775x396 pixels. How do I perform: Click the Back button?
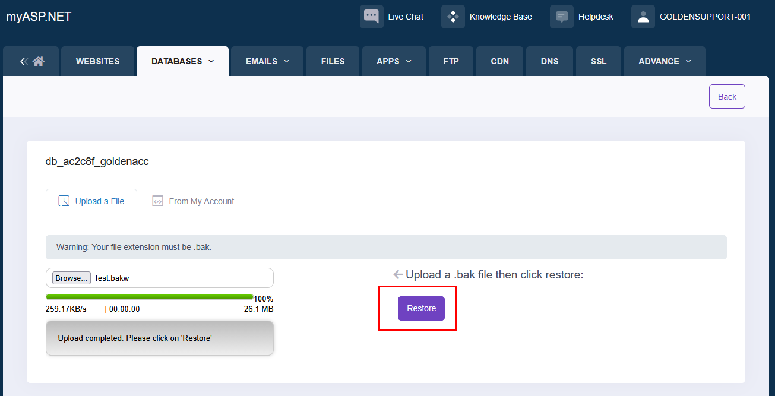(726, 97)
